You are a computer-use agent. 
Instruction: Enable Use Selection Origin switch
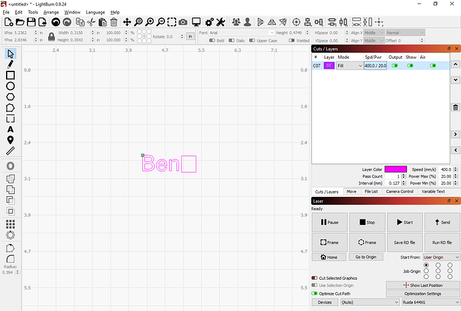point(314,285)
